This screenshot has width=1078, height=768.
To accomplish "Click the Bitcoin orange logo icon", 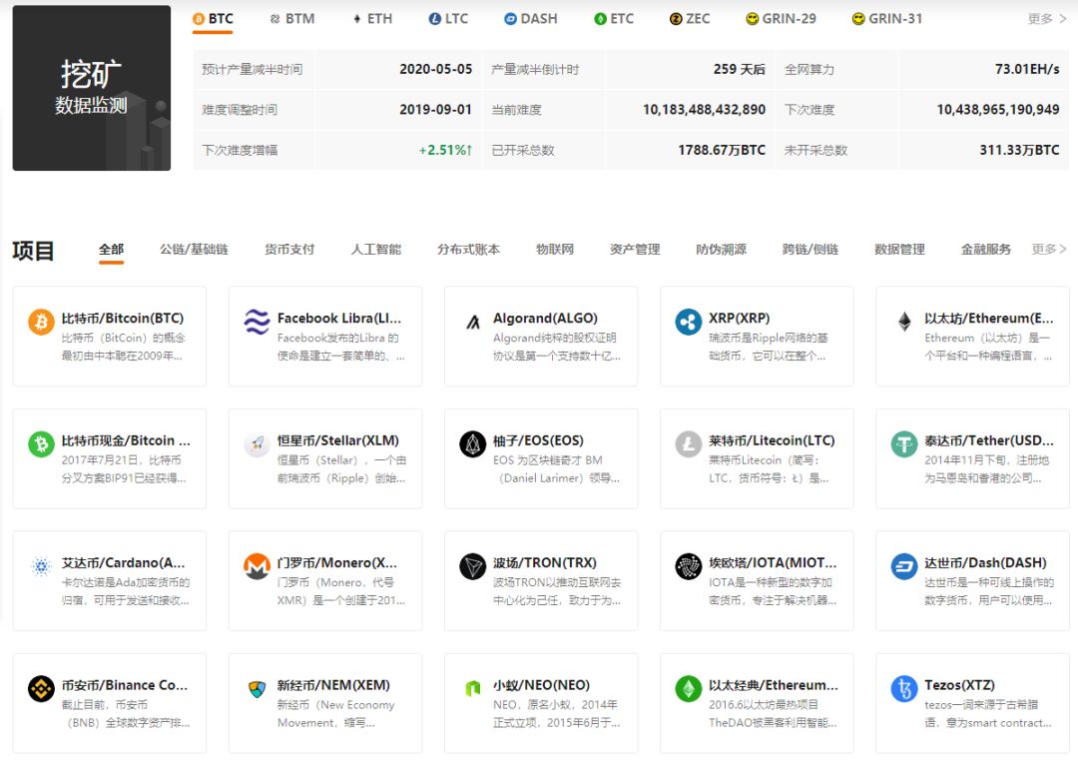I will [41, 322].
